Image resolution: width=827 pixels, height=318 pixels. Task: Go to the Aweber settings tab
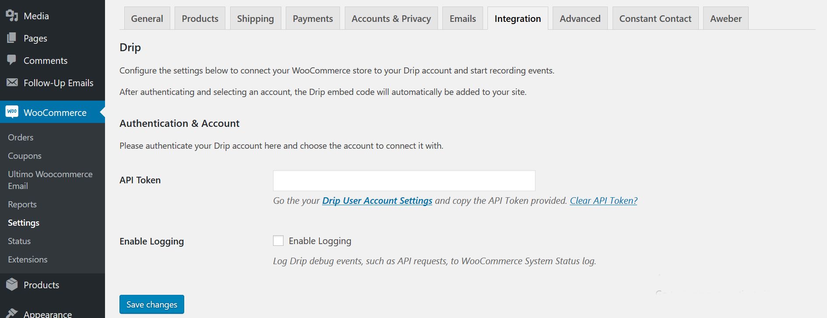[725, 19]
